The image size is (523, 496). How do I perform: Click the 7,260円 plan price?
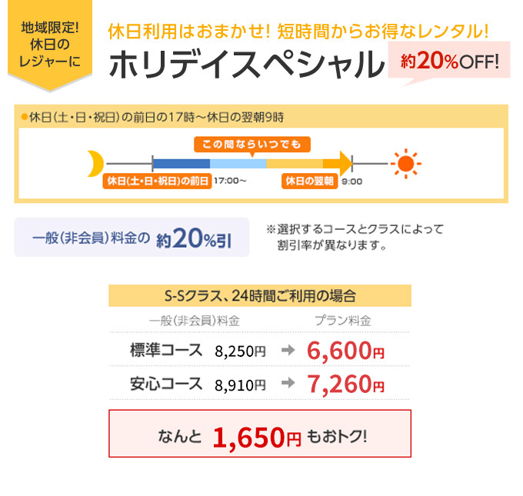345,384
